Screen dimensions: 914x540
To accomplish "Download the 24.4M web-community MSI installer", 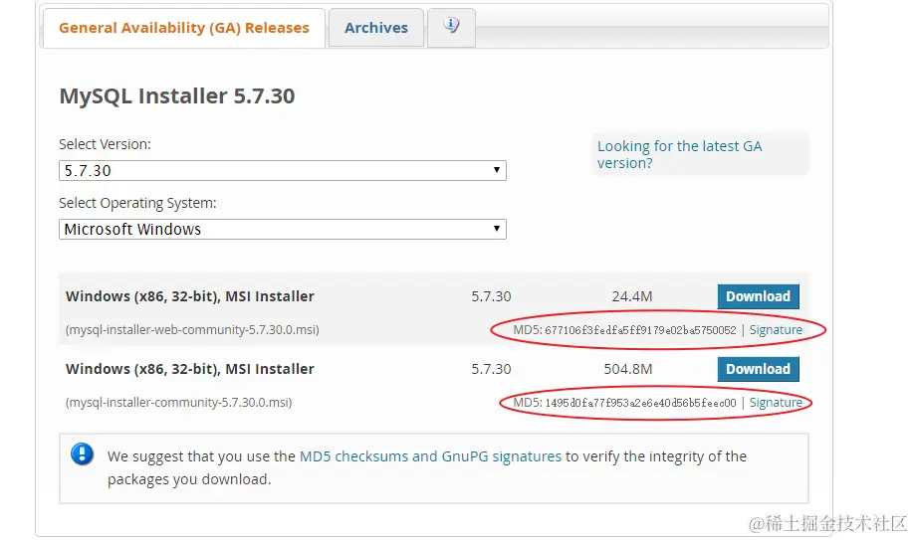I will tap(758, 296).
